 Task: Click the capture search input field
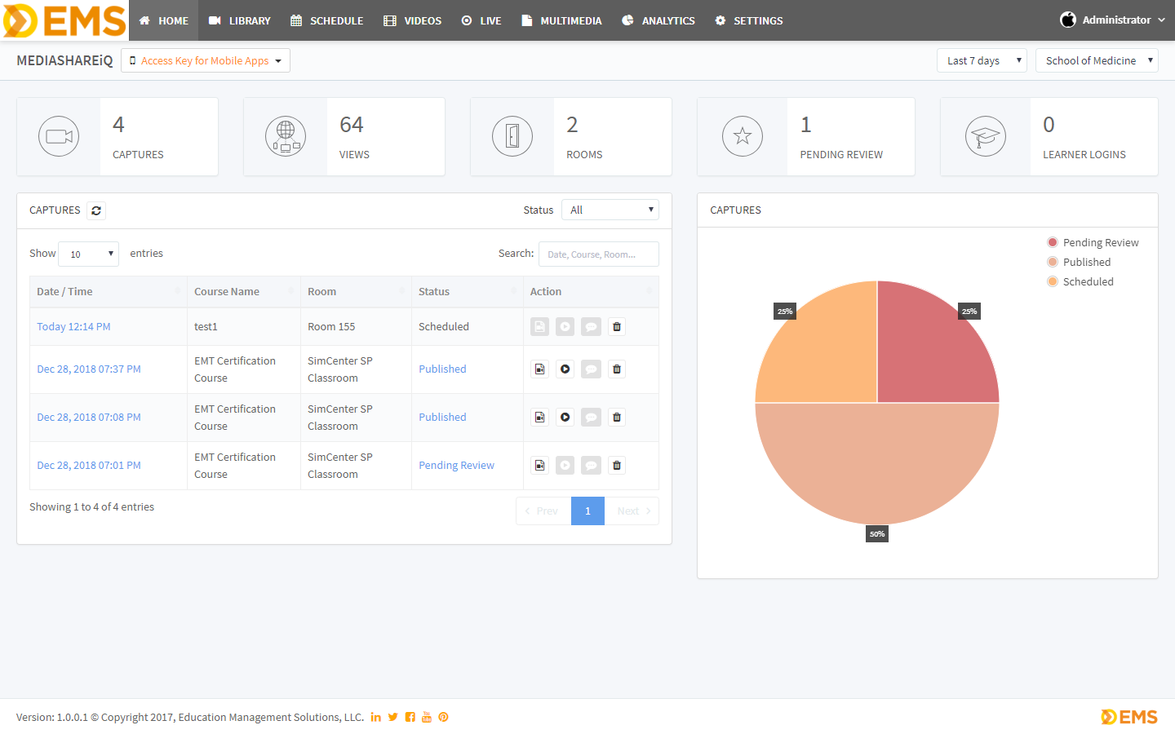coord(598,254)
